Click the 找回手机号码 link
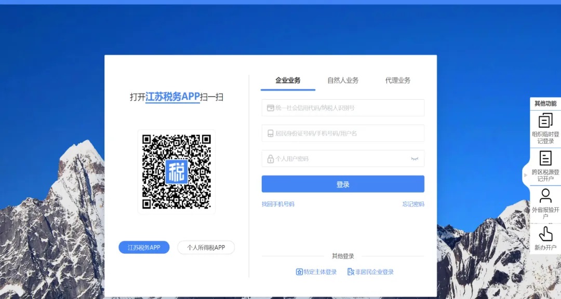561x299 pixels. (278, 205)
